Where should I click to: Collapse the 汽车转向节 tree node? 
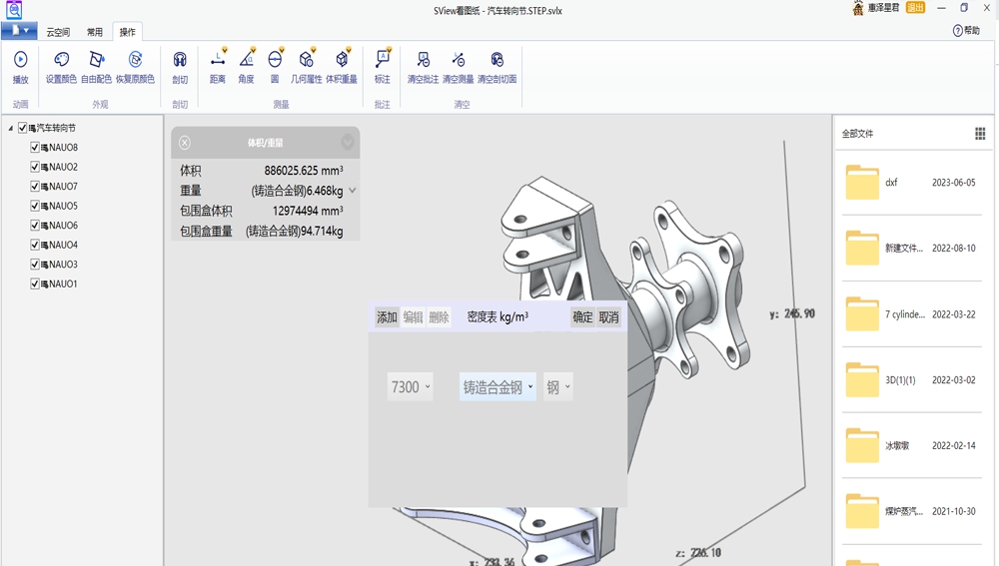(10, 128)
